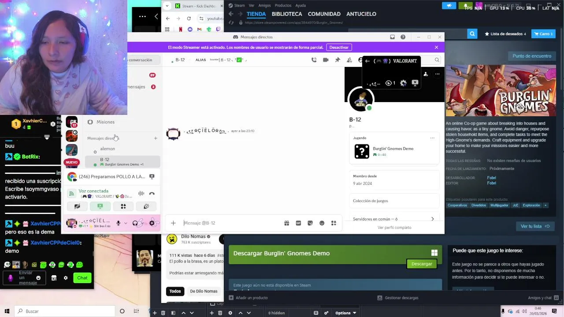Image resolution: width=564 pixels, height=317 pixels.
Task: Open the Steam Ayuda menu
Action: click(301, 5)
